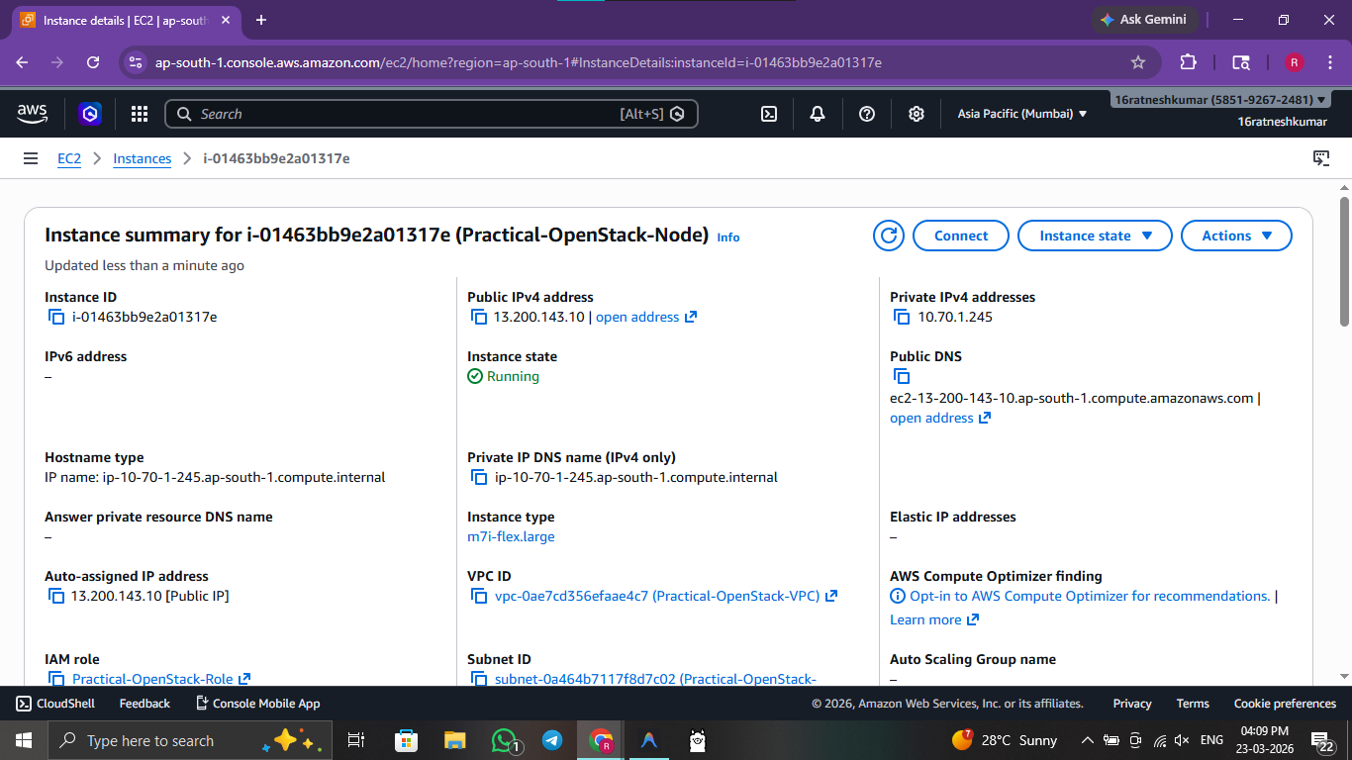Go back with the browser back arrow
The height and width of the screenshot is (760, 1352).
22,62
